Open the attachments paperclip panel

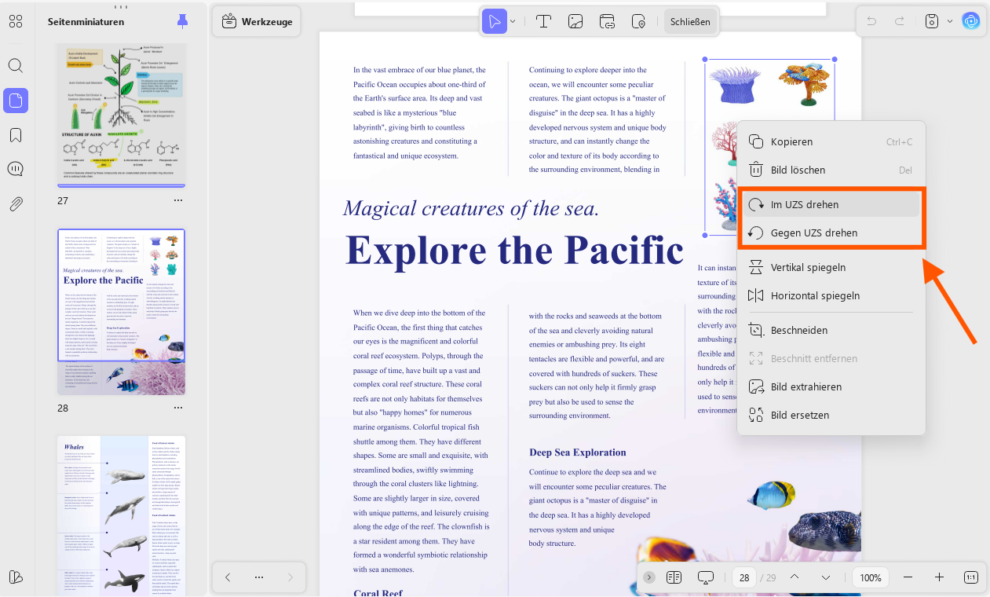click(16, 204)
